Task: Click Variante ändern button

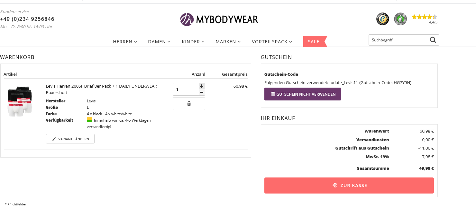Action: tap(70, 139)
